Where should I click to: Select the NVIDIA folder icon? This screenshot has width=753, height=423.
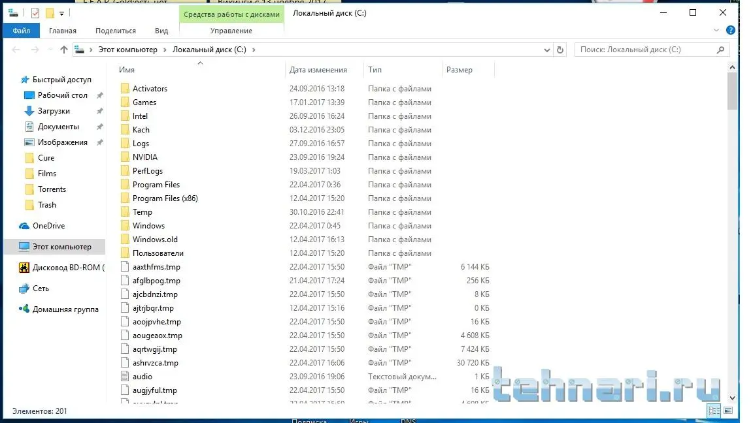(125, 157)
